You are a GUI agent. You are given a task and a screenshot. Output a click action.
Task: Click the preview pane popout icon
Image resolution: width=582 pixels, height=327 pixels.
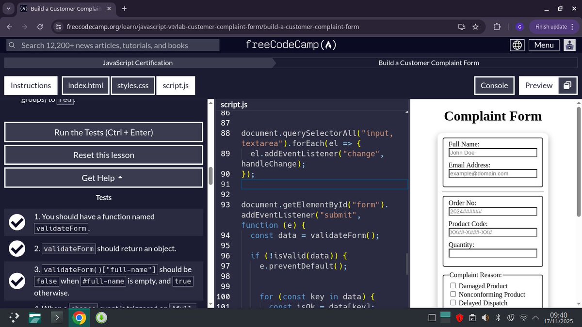click(x=567, y=85)
